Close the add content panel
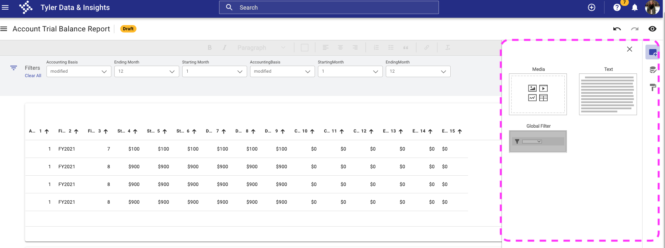 [630, 49]
